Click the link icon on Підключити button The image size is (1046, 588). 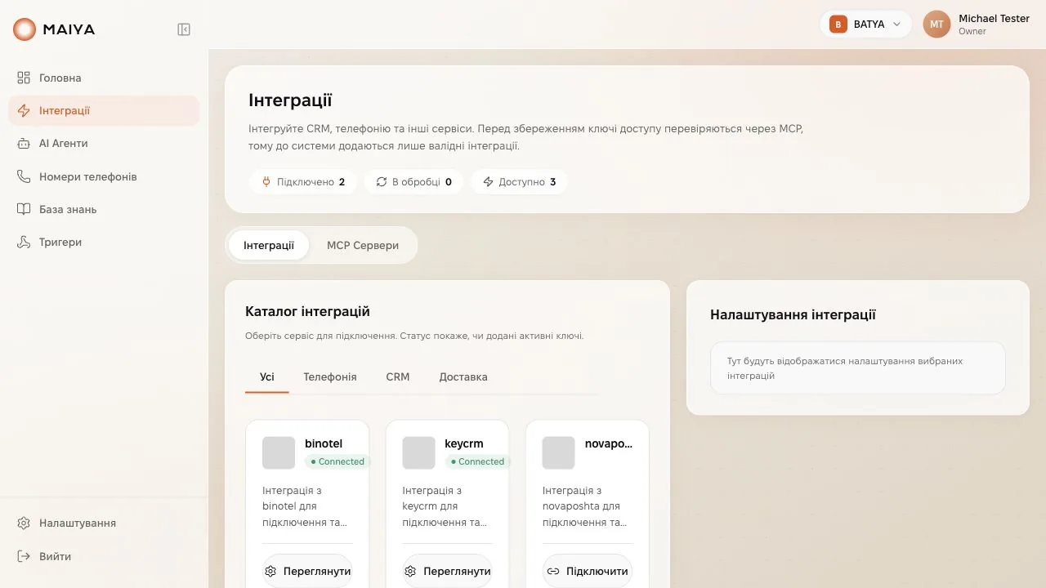tap(553, 571)
